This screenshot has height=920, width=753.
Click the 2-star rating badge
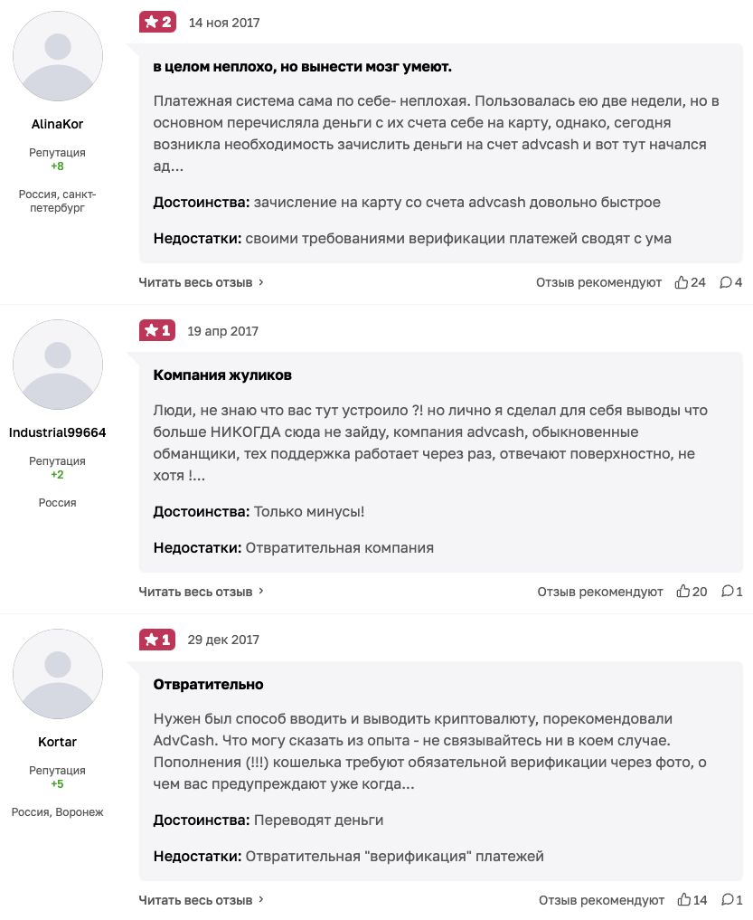pyautogui.click(x=157, y=22)
